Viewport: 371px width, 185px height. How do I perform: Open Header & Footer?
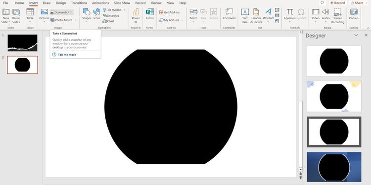coord(256,16)
